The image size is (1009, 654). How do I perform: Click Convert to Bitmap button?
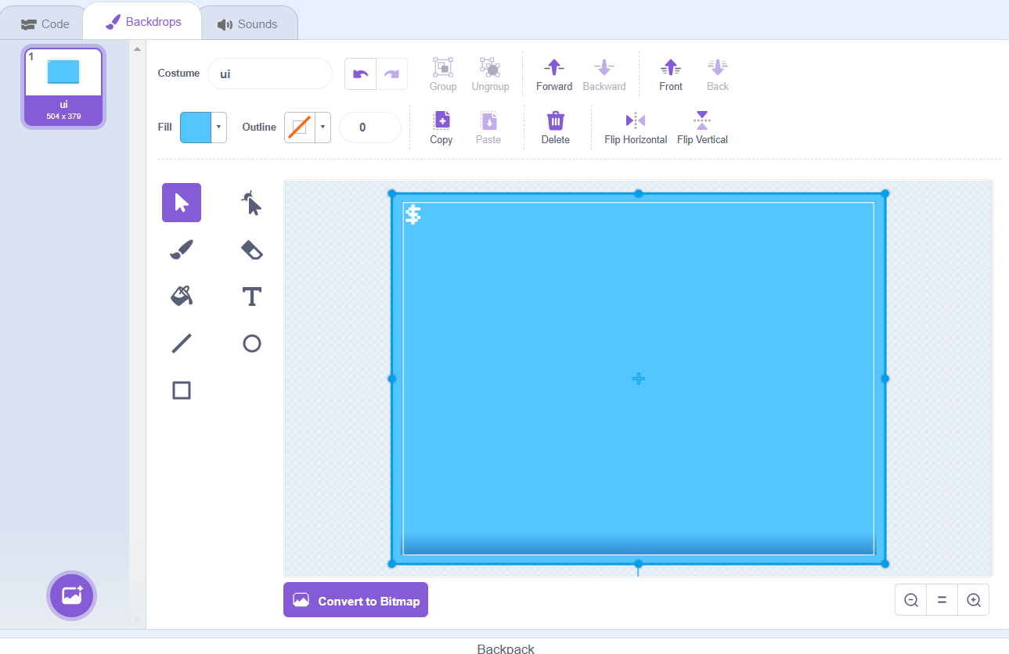pos(355,600)
